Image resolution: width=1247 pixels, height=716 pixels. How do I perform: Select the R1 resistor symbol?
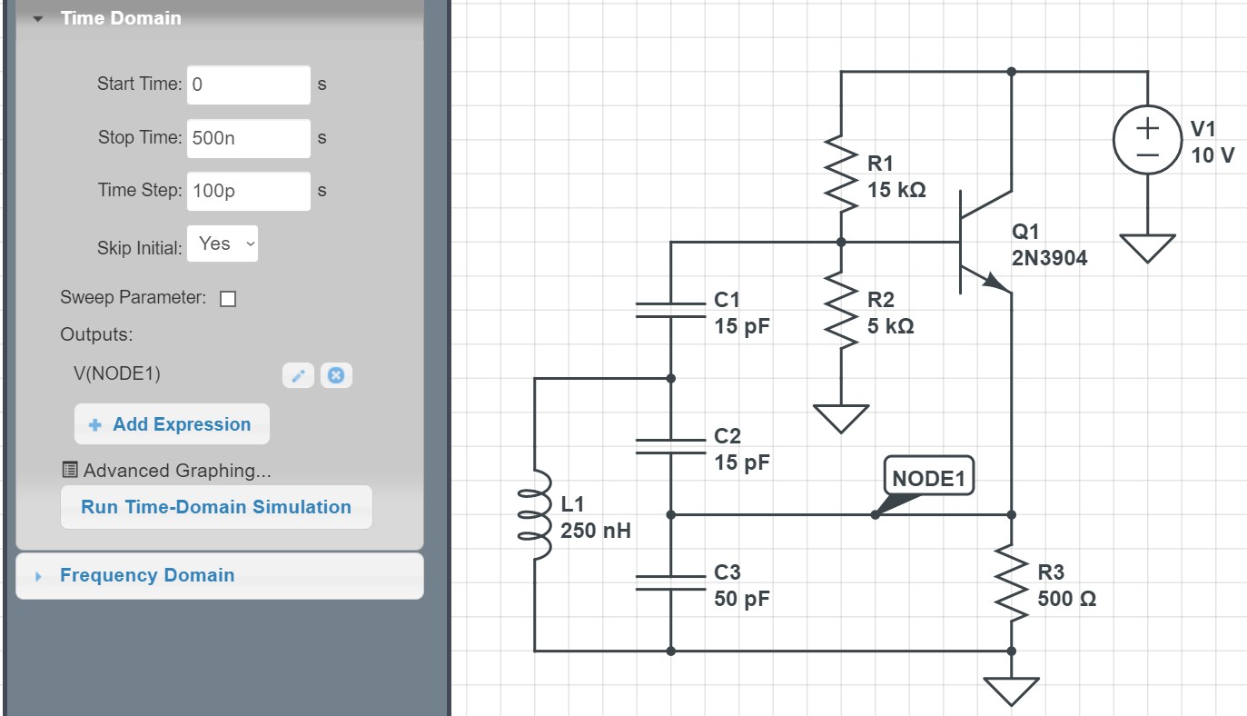841,174
